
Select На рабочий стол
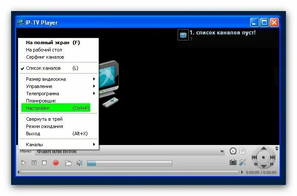click(x=58, y=50)
